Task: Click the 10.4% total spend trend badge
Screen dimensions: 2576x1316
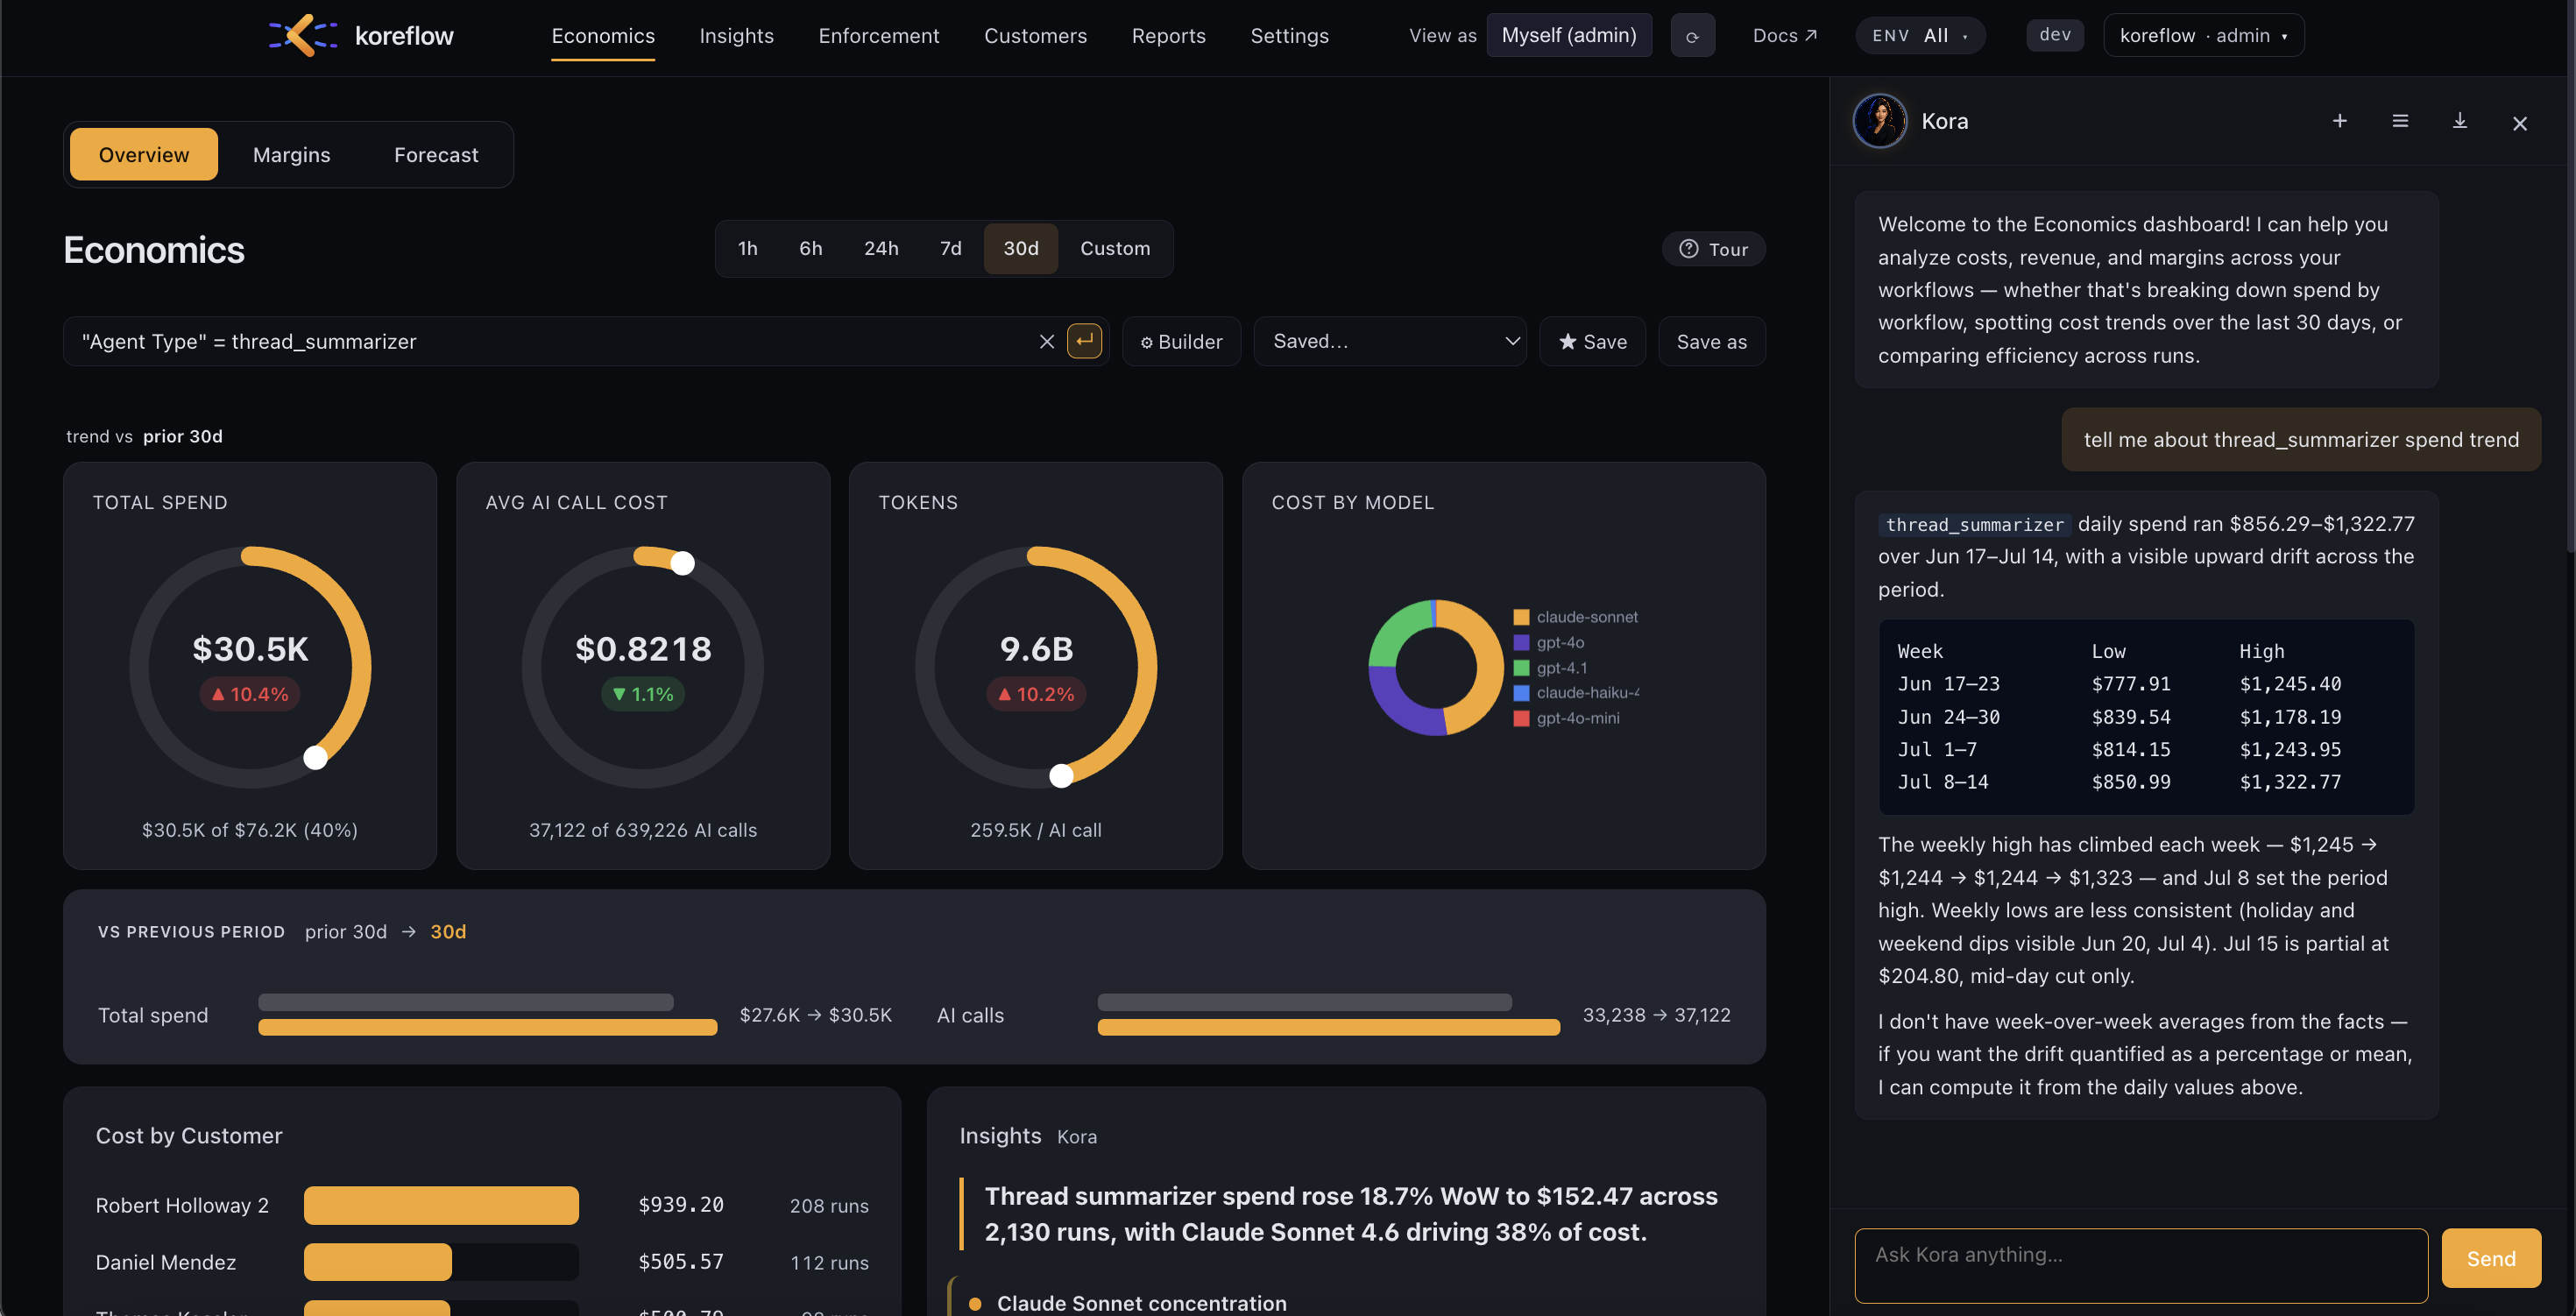Action: point(250,694)
